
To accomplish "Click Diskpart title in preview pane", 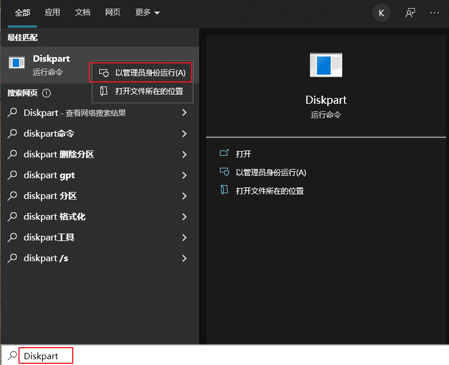I will 326,100.
